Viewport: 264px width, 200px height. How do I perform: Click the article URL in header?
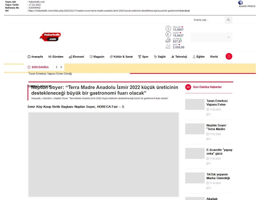click(109, 10)
